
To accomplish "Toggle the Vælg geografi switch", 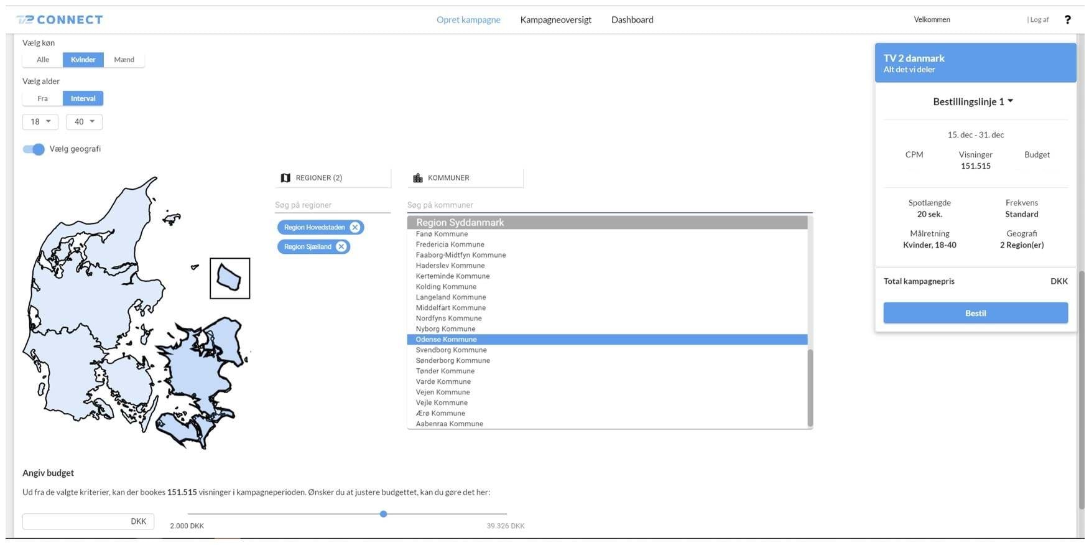I will (34, 149).
